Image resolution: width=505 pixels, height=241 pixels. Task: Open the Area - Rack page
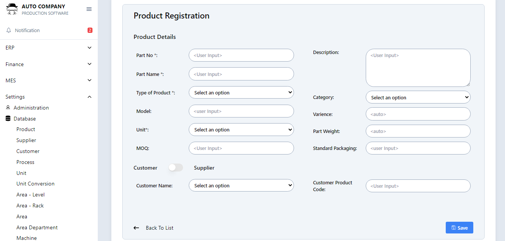click(x=30, y=205)
